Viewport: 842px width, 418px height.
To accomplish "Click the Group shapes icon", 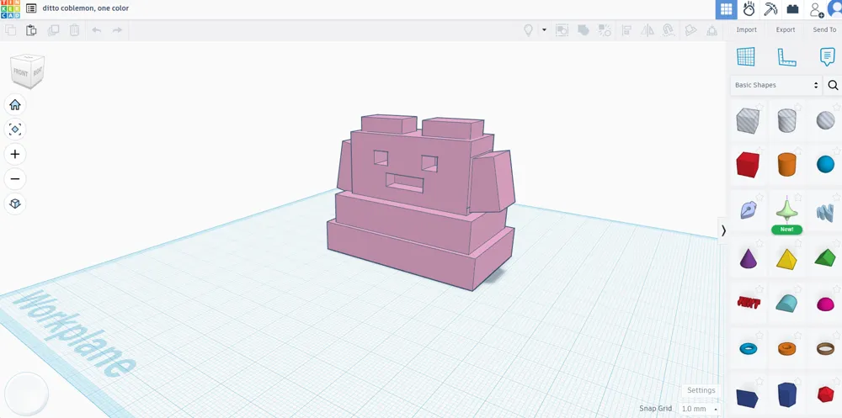I will pos(562,30).
